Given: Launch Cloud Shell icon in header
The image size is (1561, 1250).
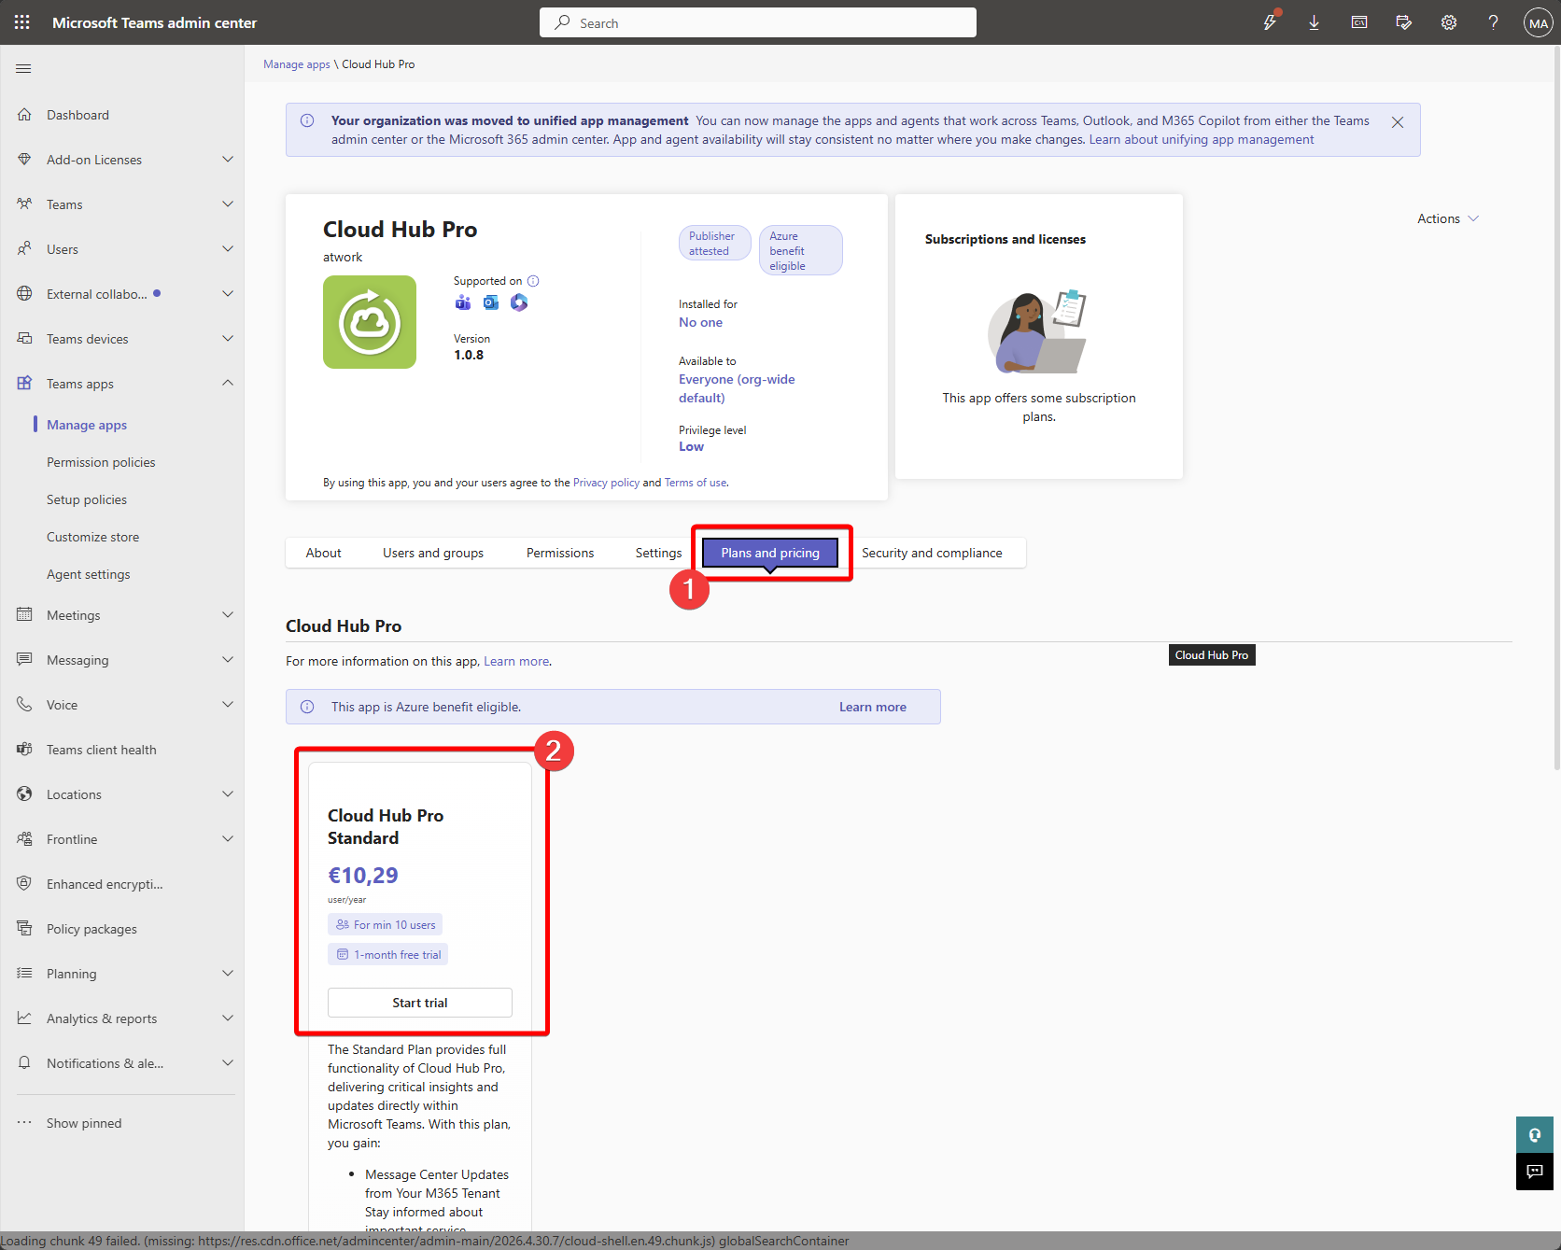Looking at the screenshot, I should coord(1359,22).
